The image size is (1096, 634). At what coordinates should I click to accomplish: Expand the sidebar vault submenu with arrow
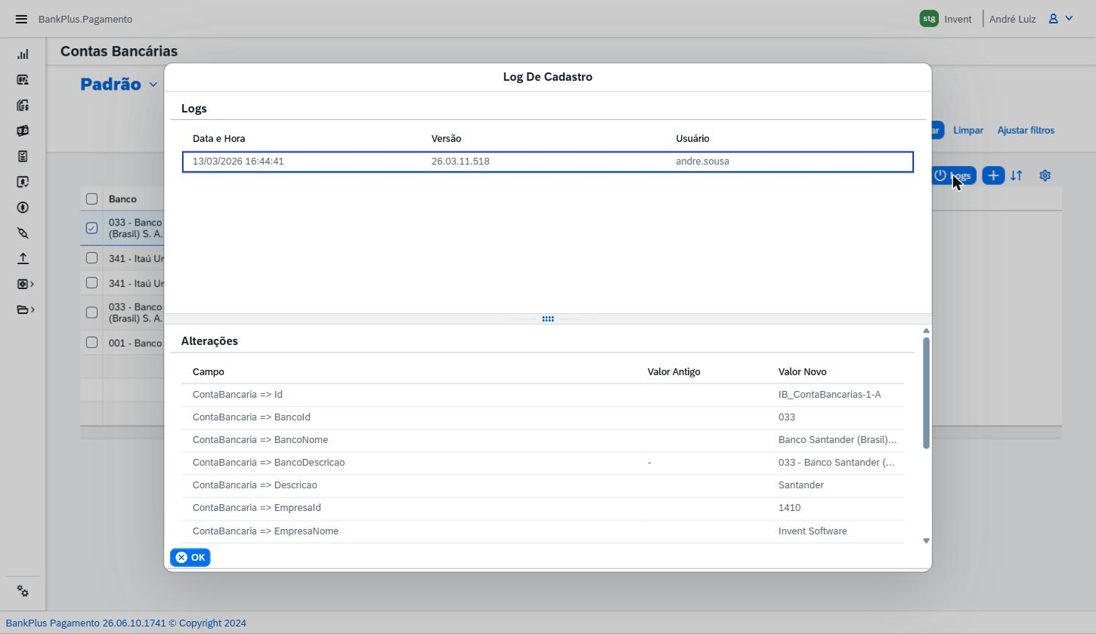[26, 284]
